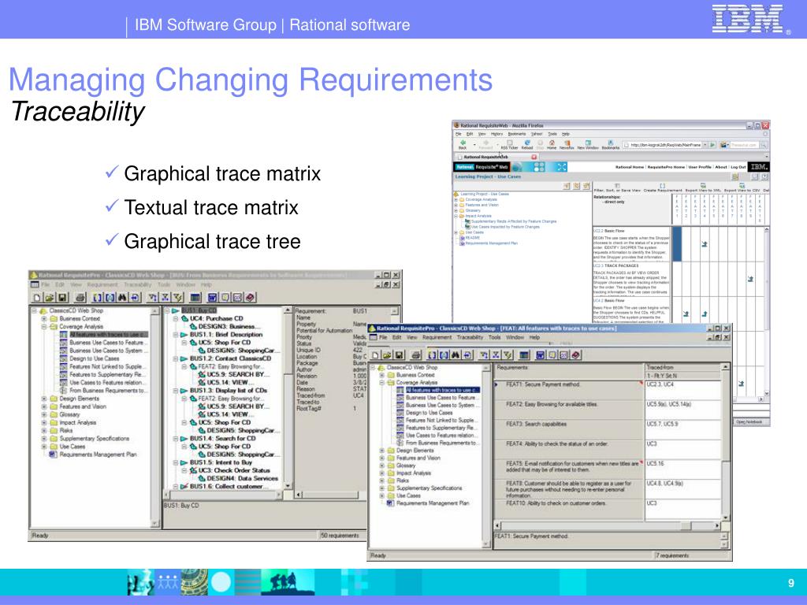Click New document icon in FEAT window toolbar
This screenshot has width=807, height=605.
point(375,355)
